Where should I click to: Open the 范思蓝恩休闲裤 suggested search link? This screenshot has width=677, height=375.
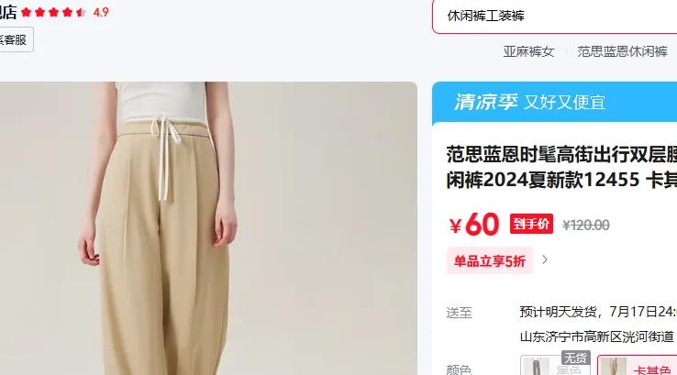pos(622,51)
